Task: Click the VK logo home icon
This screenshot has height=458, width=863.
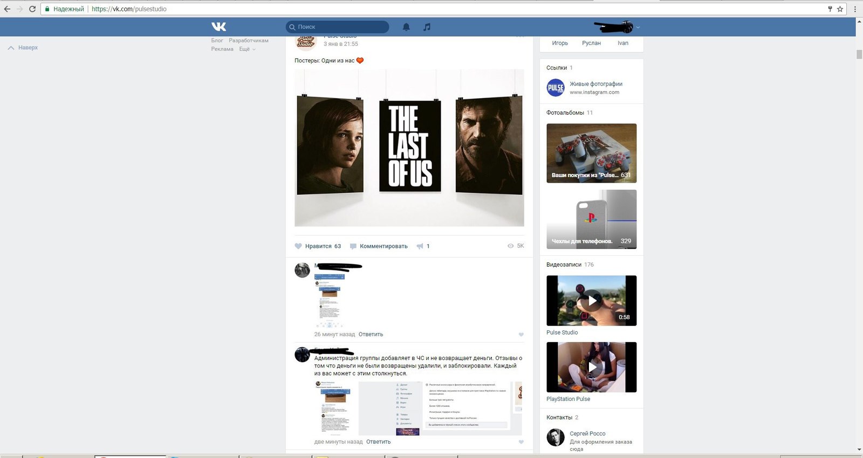Action: (x=218, y=26)
